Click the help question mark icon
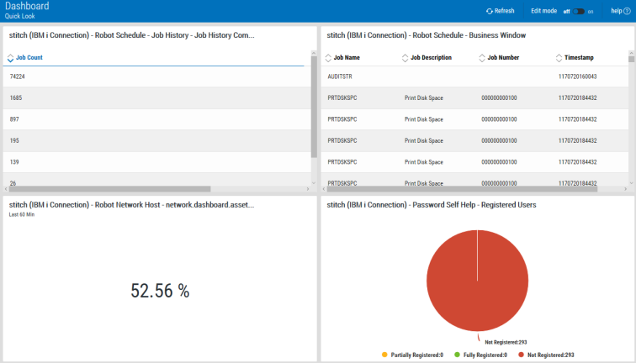The width and height of the screenshot is (636, 363). click(x=627, y=11)
